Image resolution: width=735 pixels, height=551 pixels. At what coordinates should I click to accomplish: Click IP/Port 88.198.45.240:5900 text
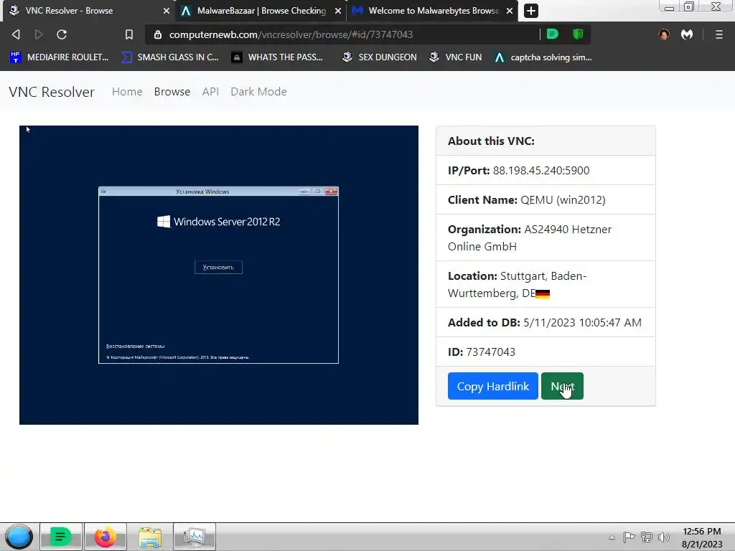[x=518, y=170]
